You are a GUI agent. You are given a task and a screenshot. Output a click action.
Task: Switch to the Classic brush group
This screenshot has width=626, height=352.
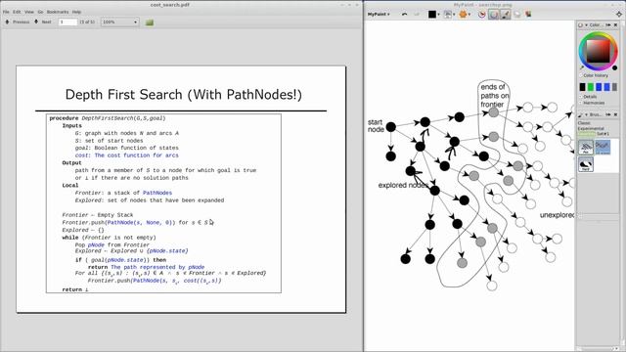584,123
